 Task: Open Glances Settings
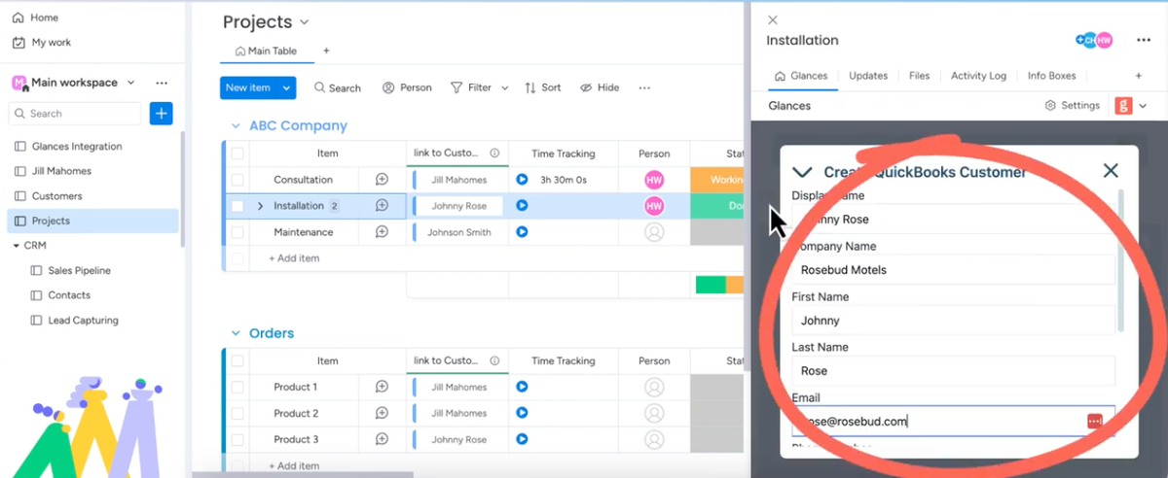(x=1073, y=105)
